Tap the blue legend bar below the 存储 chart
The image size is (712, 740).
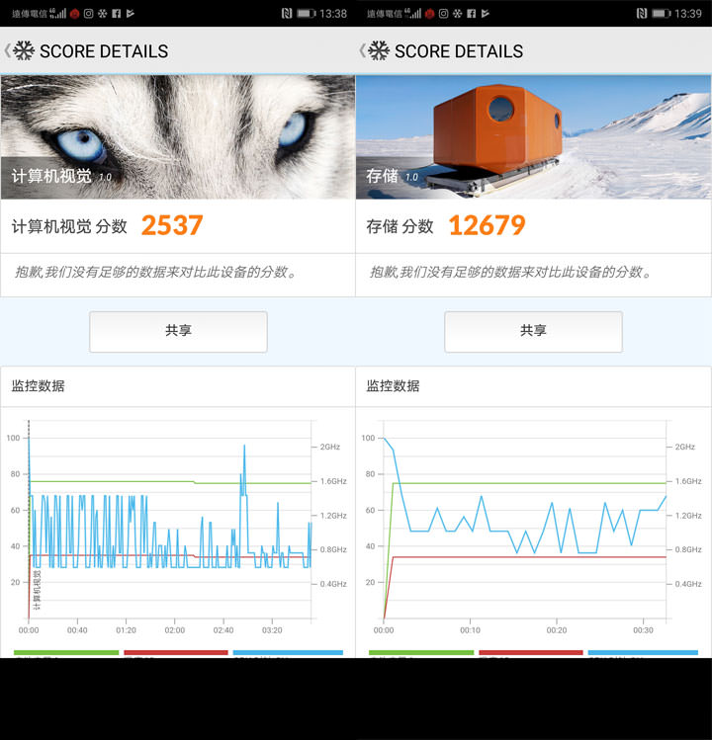pos(642,652)
